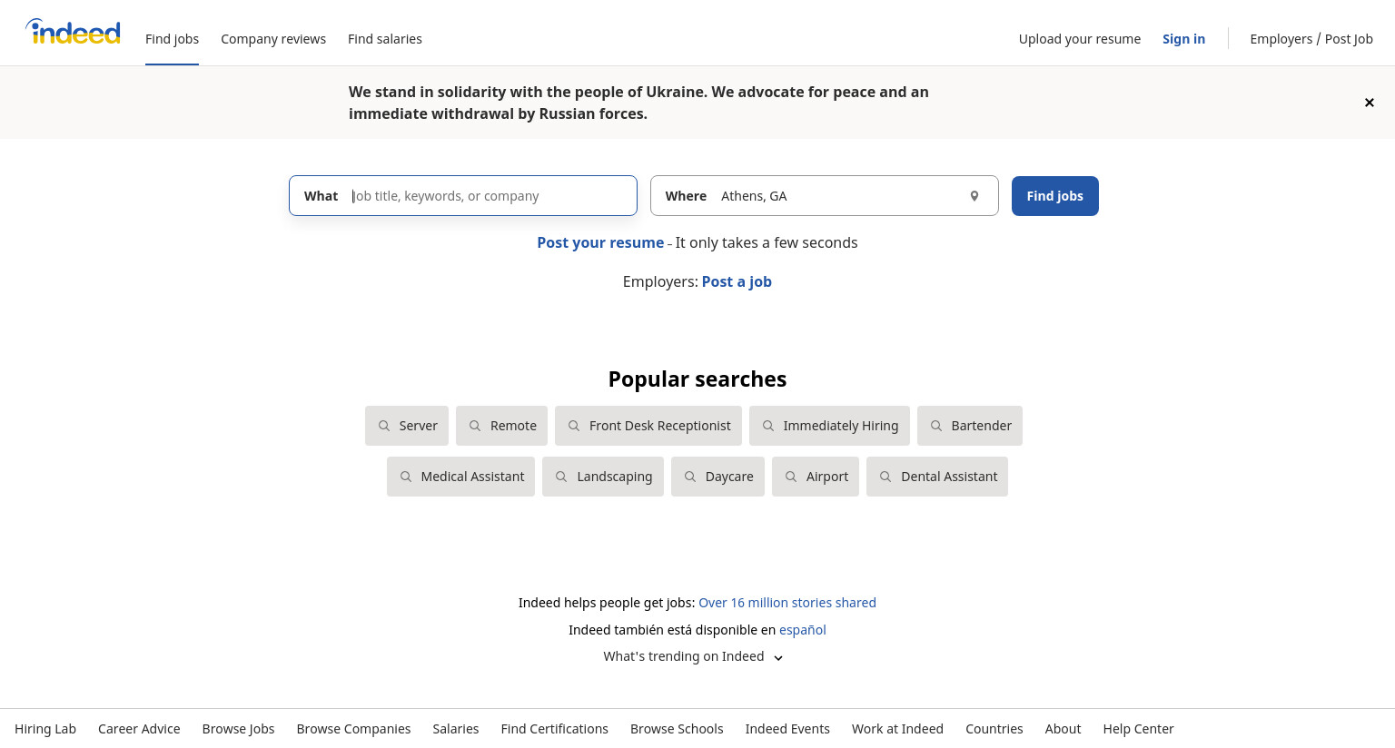Open Browse Schools footer link

click(x=677, y=729)
